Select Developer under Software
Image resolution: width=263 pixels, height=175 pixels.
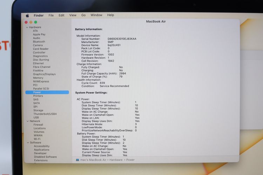tap(40, 153)
